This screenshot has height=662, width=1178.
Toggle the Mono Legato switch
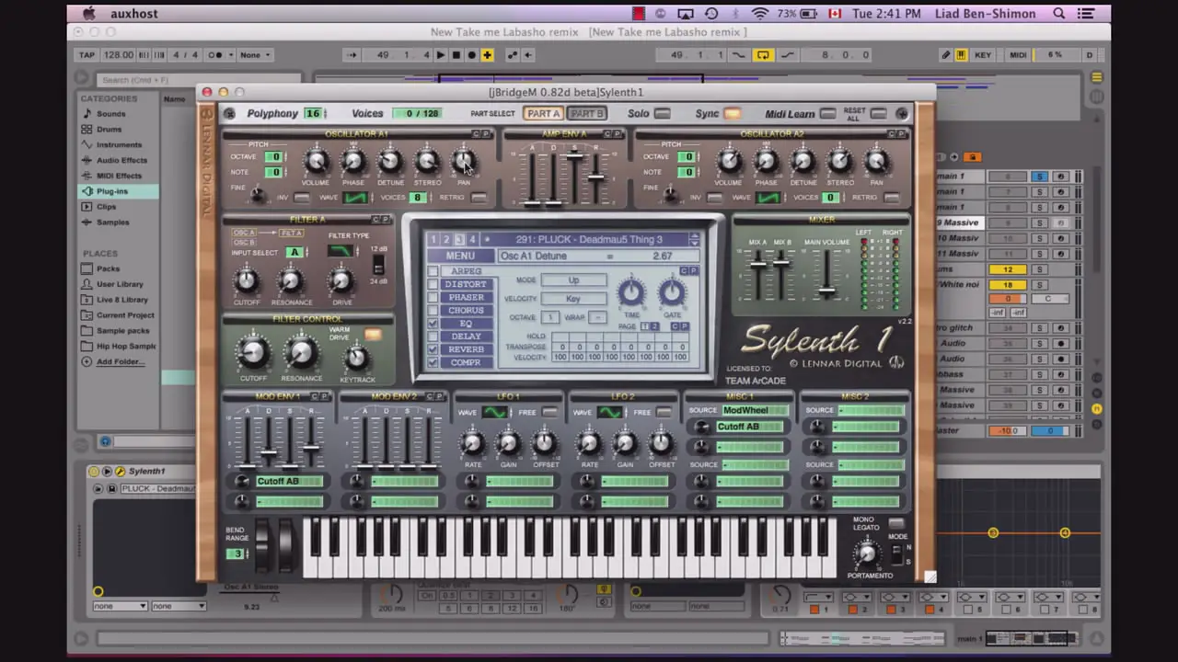tap(895, 524)
